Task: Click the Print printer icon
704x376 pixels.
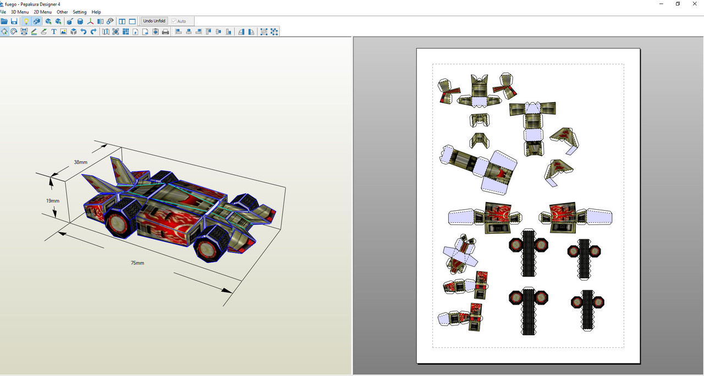Action: 165,32
